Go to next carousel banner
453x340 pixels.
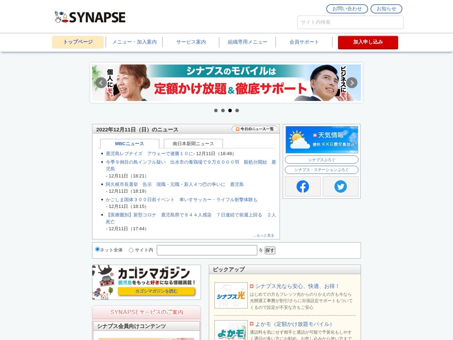pos(352,83)
